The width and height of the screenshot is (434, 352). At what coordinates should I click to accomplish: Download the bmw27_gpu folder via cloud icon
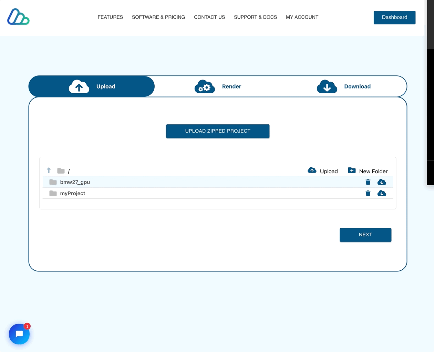(382, 182)
